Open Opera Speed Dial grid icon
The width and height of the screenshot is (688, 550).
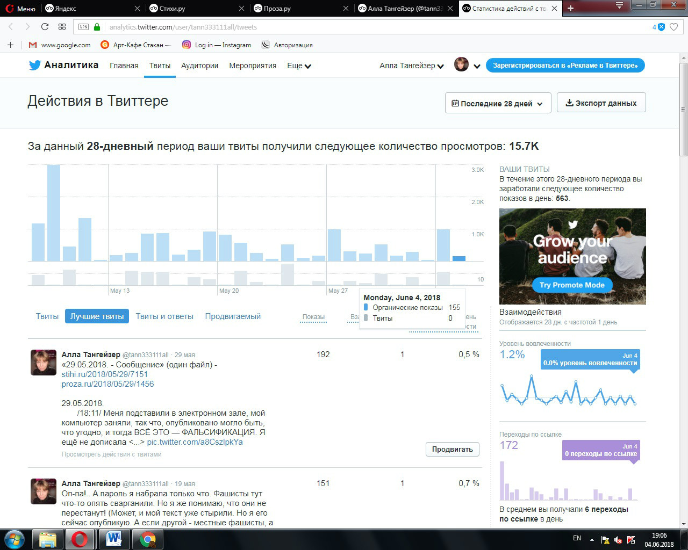(62, 27)
